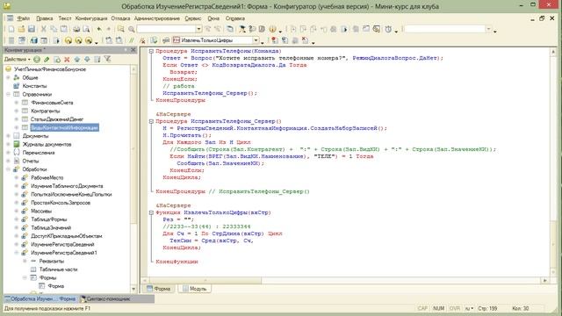Click pencil Edit icon in Configuration panel
The image size is (562, 316).
pyautogui.click(x=47, y=59)
